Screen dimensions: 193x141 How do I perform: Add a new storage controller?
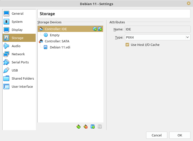point(78,127)
